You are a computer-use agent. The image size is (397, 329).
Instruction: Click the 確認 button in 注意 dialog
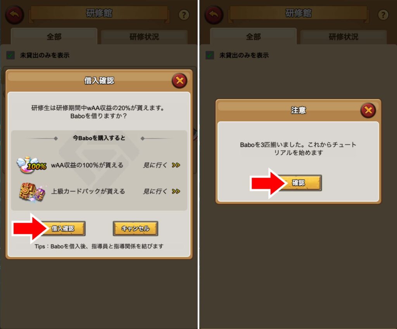[299, 183]
